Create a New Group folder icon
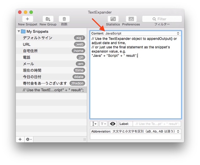The image size is (200, 165). pos(48,19)
